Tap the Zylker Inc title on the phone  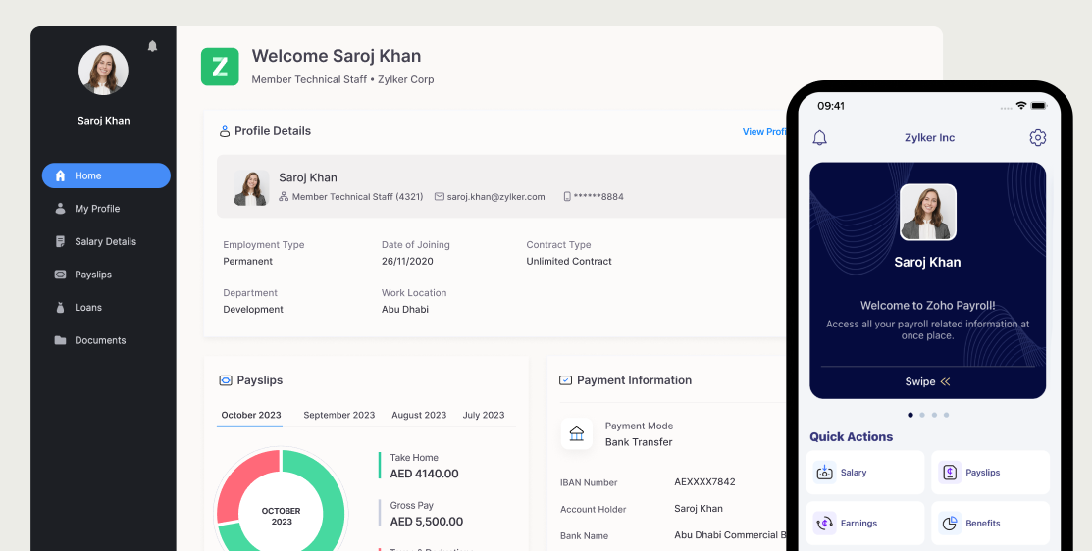pos(929,137)
